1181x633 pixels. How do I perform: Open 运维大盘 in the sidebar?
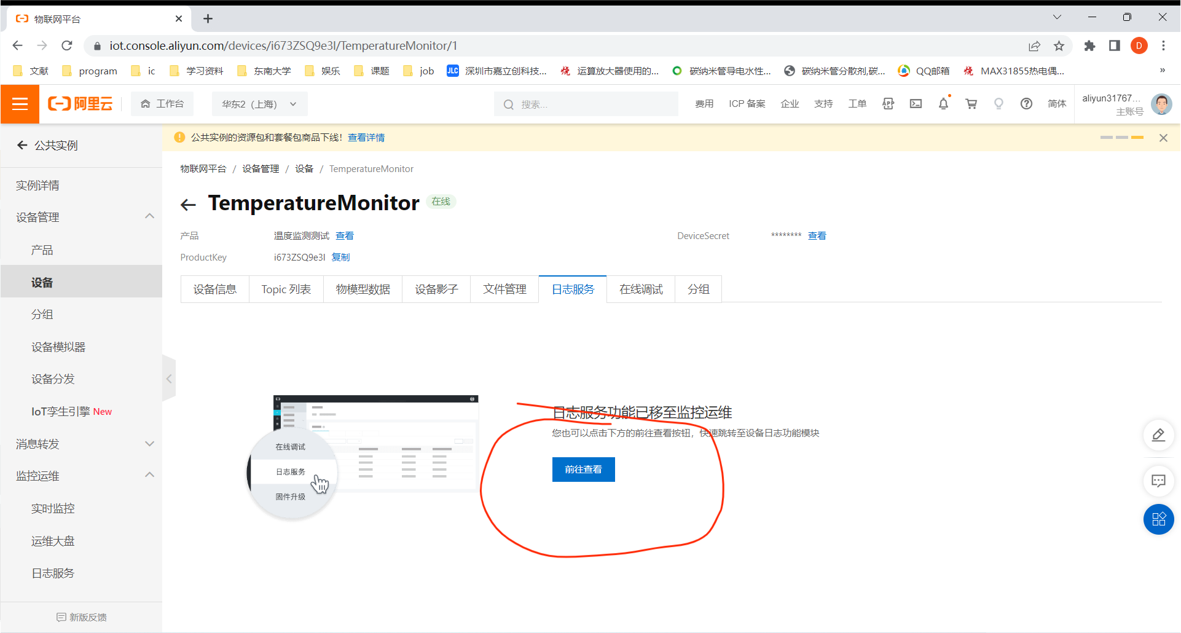[x=53, y=541]
